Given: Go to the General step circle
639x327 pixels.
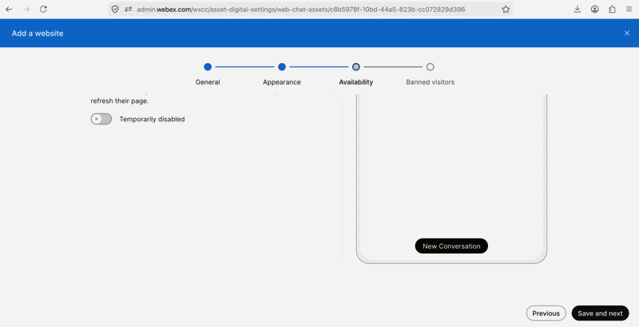Looking at the screenshot, I should tap(208, 67).
